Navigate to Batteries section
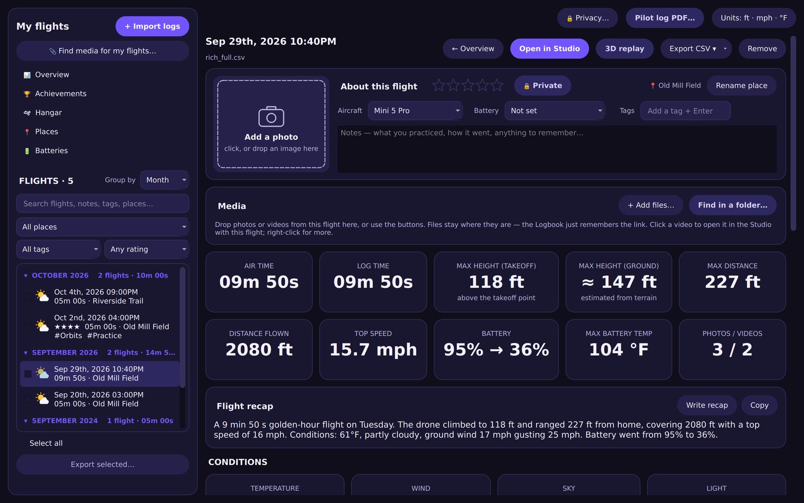804x503 pixels. coord(51,151)
